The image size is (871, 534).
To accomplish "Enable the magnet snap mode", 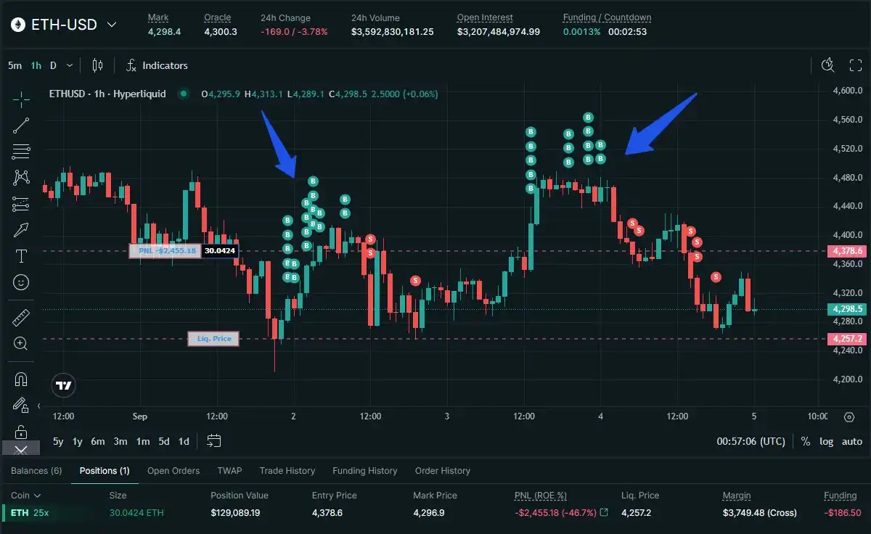I will [22, 379].
